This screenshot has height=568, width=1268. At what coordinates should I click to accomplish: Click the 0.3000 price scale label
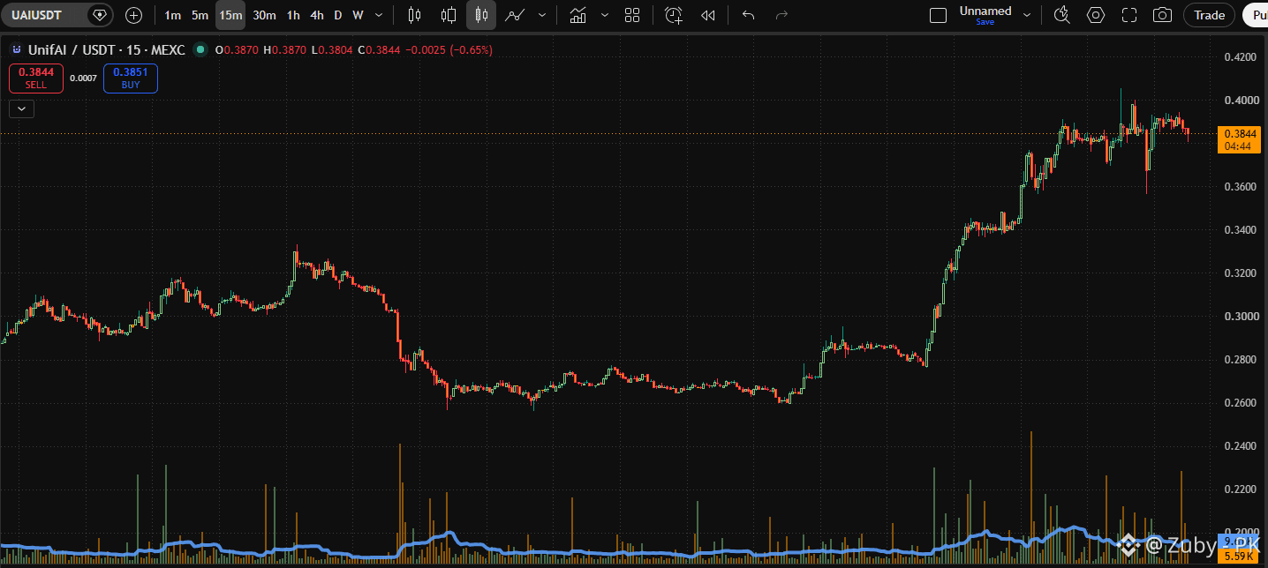tap(1240, 317)
